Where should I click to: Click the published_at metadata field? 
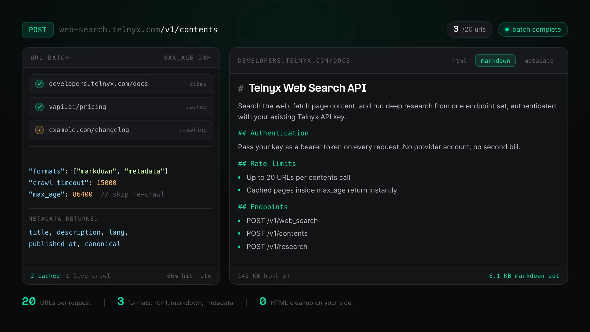pyautogui.click(x=53, y=244)
